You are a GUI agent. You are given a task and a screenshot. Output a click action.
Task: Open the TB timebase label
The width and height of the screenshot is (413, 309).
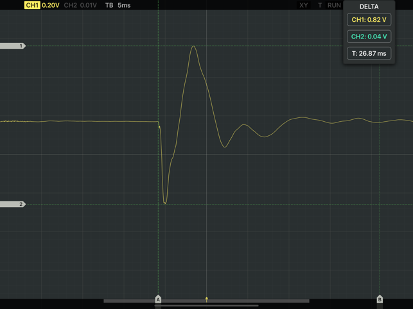(x=109, y=5)
